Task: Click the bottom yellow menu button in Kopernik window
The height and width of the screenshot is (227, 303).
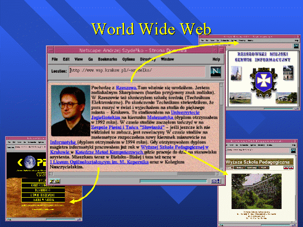Action: pos(43,200)
